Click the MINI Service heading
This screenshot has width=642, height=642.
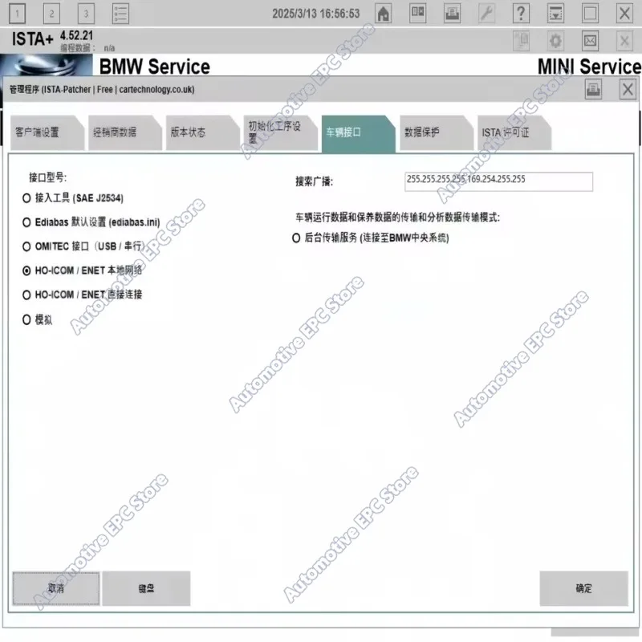[589, 67]
